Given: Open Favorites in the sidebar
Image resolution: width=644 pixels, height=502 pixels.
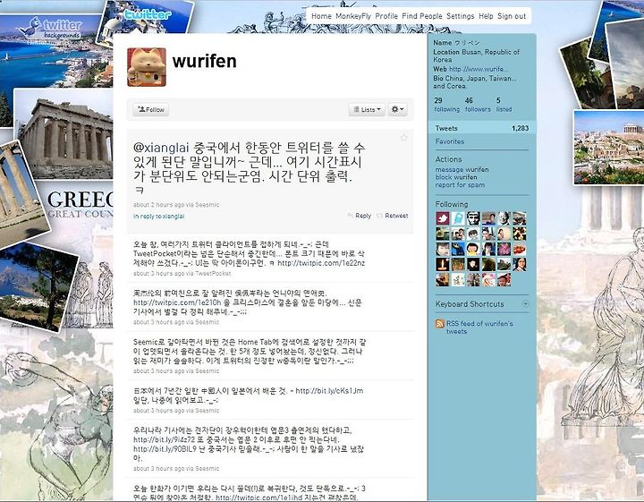Looking at the screenshot, I should (450, 141).
